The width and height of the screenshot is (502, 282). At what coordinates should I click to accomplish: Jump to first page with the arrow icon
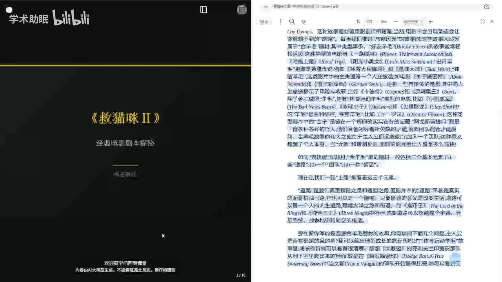[x=358, y=22]
